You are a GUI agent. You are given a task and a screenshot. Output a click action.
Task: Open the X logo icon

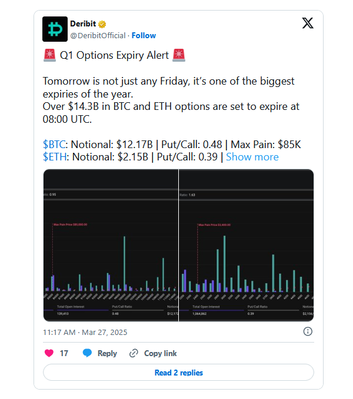coord(308,24)
